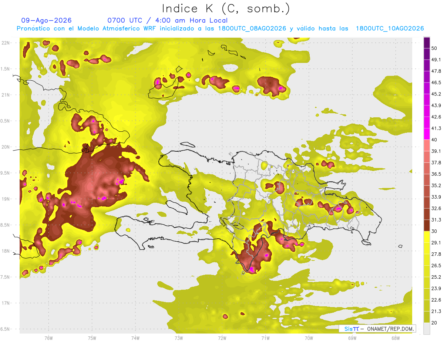Select the "17N" latitude axis label
Viewport: 444px width, 343px height.
(x=6, y=303)
